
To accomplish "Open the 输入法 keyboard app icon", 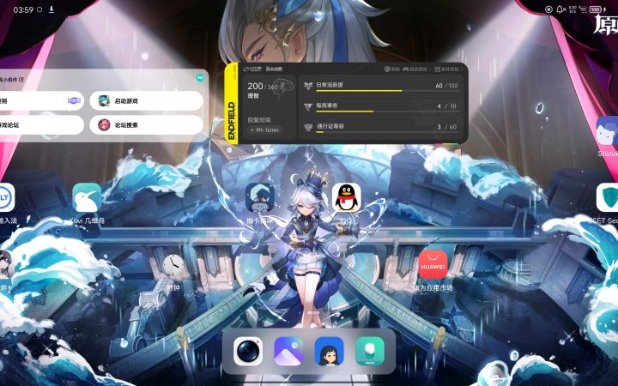I will pos(7,197).
